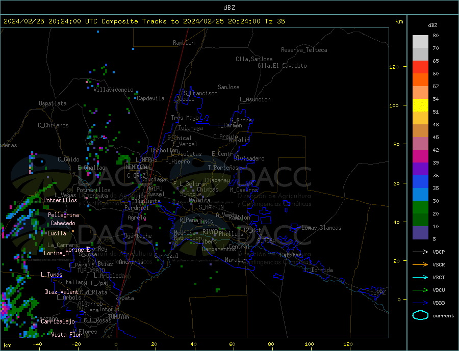
Task: Click the pink Cabecedo label
Action: click(63, 223)
